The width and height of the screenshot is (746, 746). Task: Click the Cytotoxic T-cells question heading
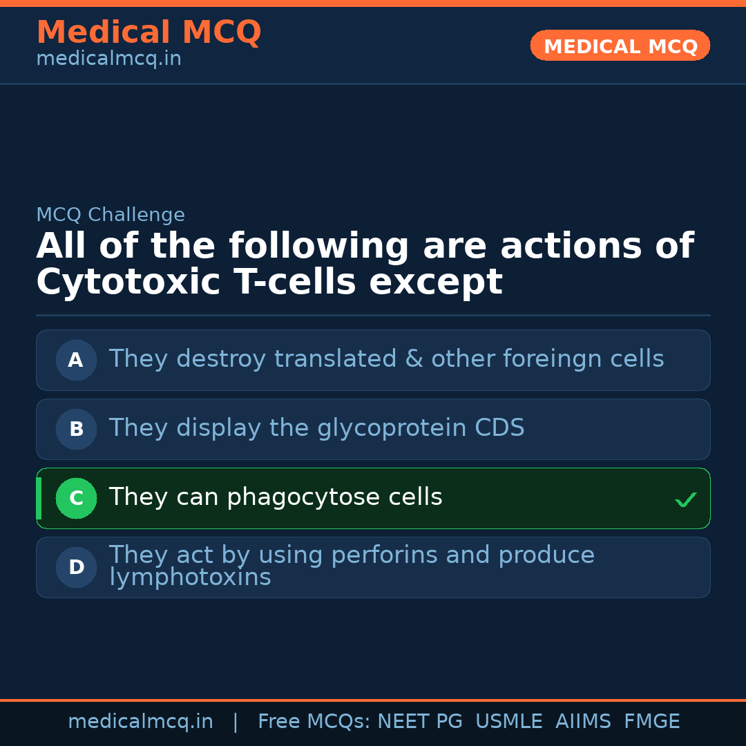365,264
